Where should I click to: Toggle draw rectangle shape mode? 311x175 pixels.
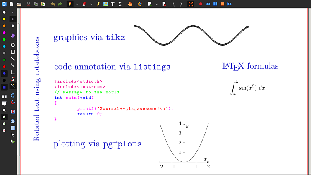pyautogui.click(x=13, y=52)
